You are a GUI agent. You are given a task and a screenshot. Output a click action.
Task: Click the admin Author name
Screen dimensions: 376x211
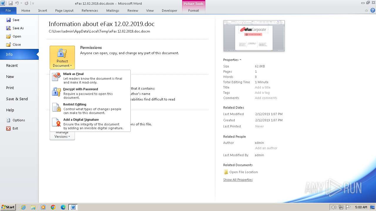coord(259,143)
